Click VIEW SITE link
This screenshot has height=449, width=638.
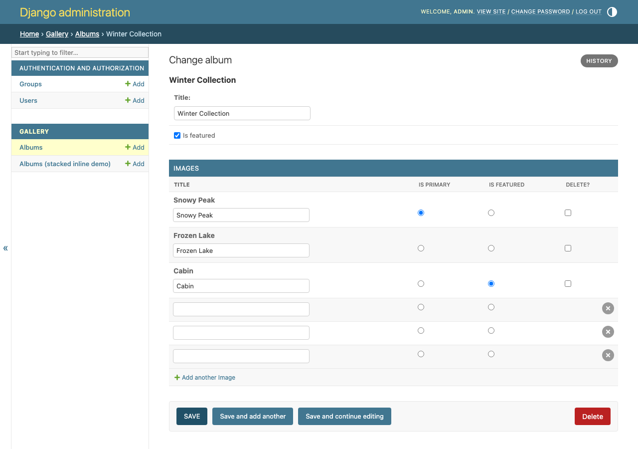pos(491,11)
